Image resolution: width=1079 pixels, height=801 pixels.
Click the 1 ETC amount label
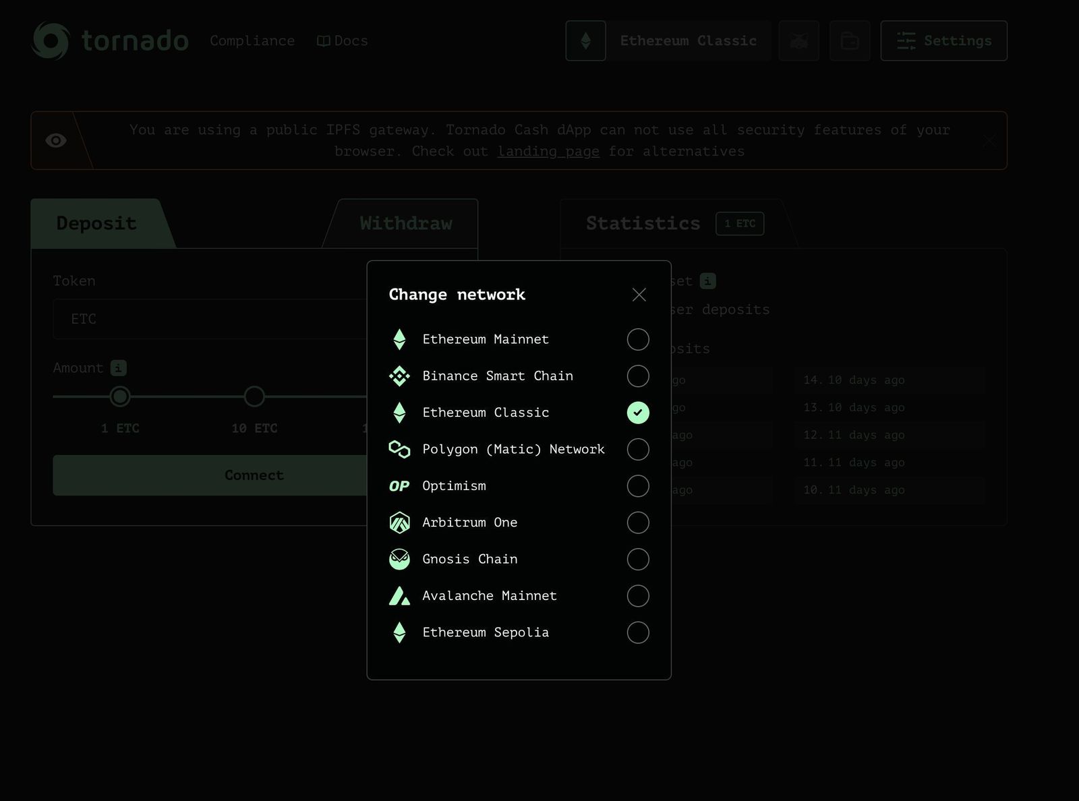[x=120, y=428]
